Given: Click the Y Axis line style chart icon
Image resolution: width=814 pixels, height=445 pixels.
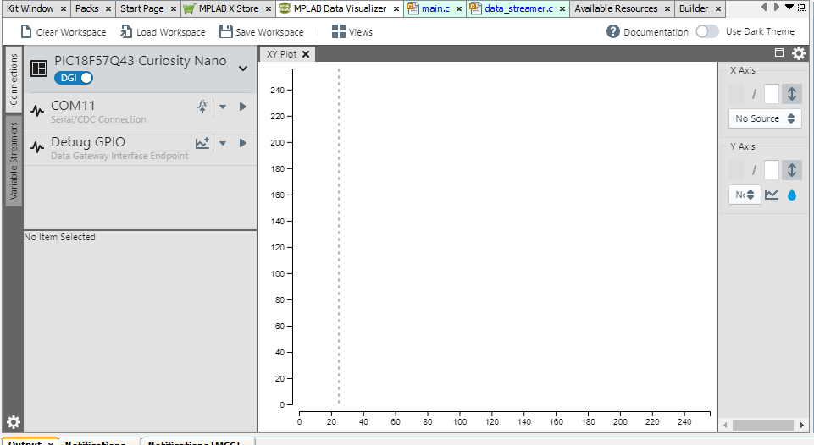Looking at the screenshot, I should pyautogui.click(x=772, y=195).
